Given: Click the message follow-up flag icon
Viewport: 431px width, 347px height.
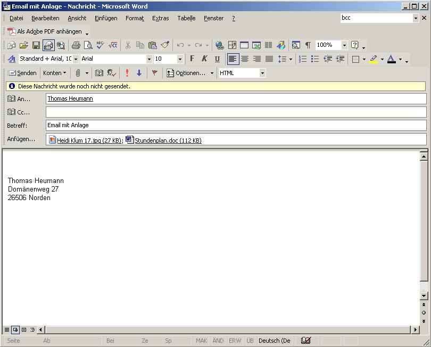Looking at the screenshot, I should (x=154, y=73).
